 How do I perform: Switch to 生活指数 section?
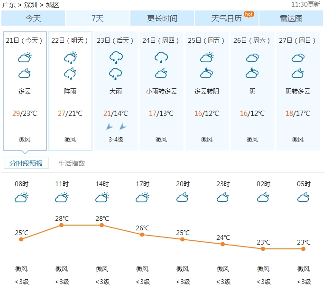click(x=72, y=163)
